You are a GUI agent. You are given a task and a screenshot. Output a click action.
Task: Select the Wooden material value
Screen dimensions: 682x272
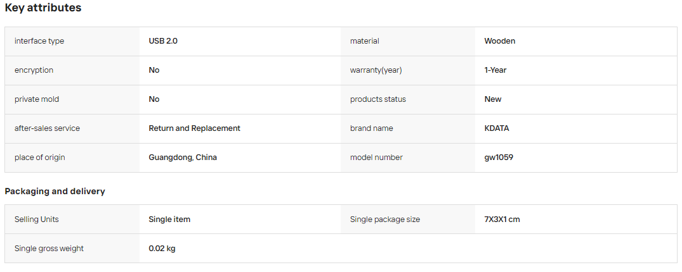[500, 41]
